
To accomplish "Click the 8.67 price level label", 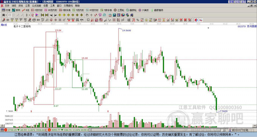I will (x=56, y=106).
